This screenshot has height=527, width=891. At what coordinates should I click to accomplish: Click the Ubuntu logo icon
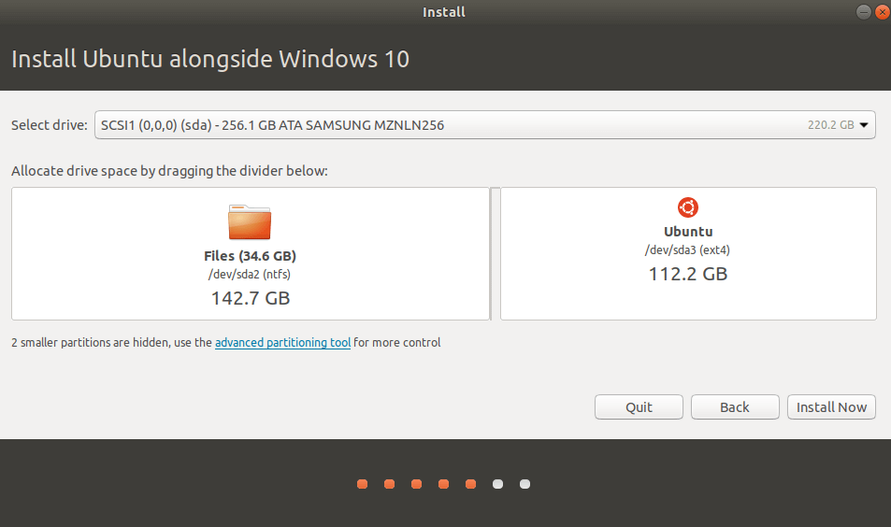pyautogui.click(x=687, y=207)
